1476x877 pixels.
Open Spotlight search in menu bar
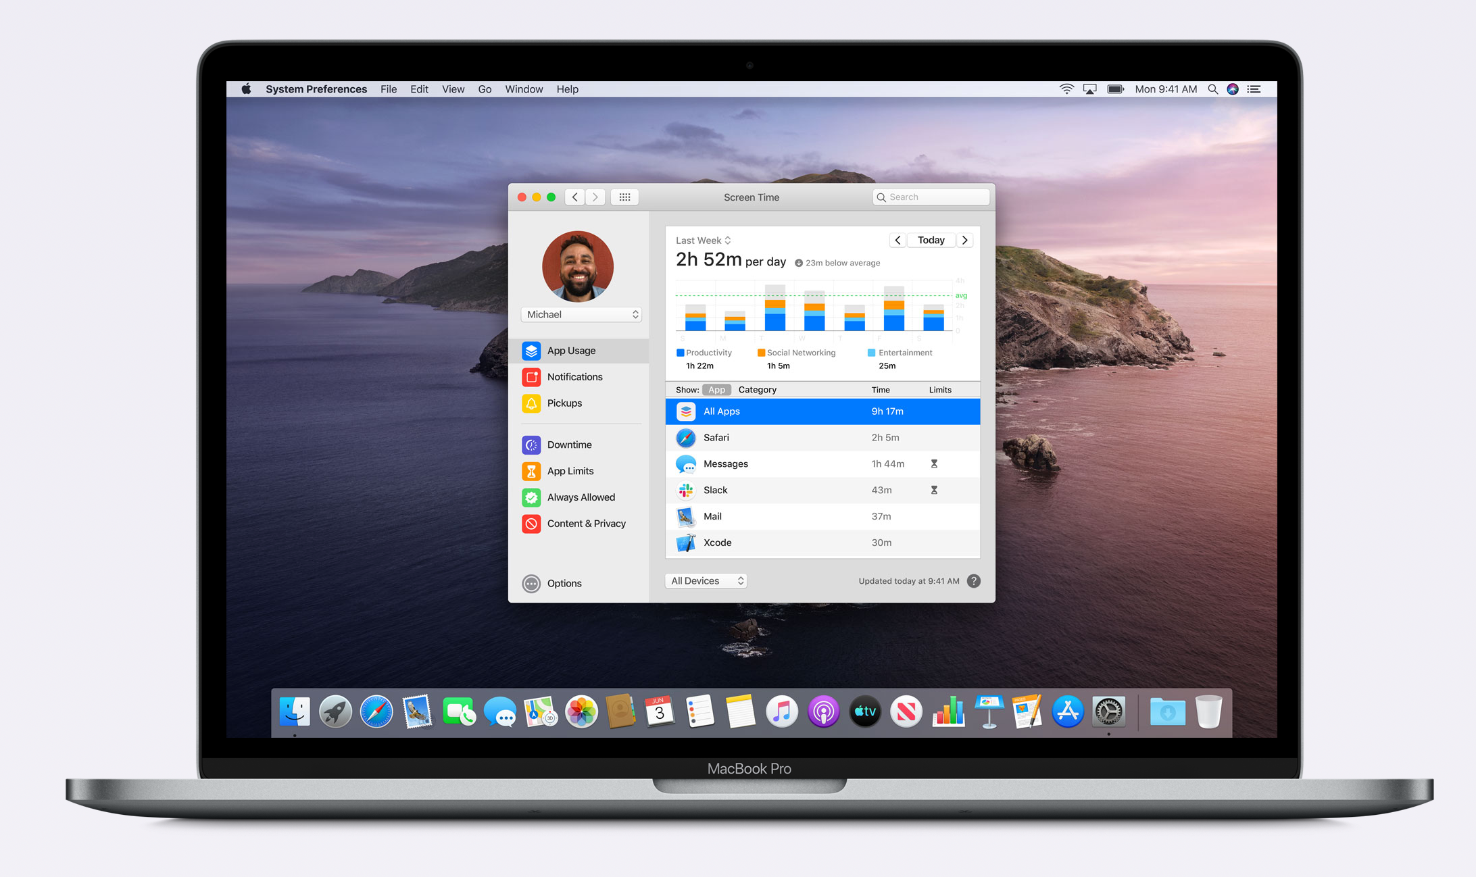[x=1212, y=89]
